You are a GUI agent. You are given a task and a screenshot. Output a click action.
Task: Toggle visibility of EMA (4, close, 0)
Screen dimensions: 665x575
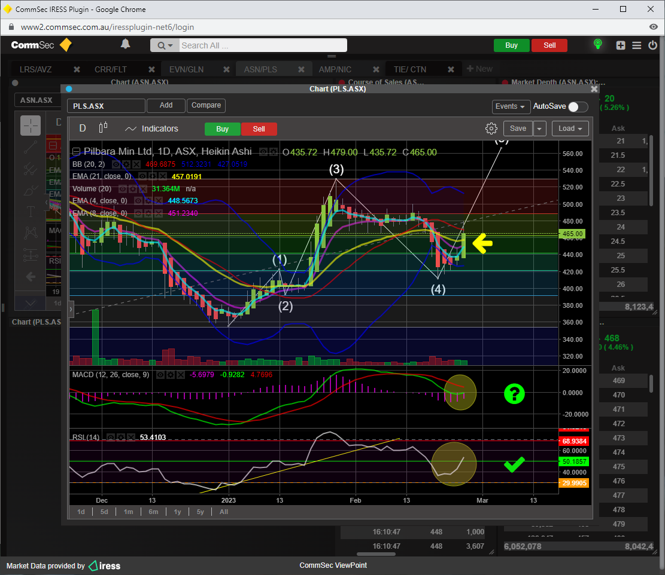tap(138, 201)
